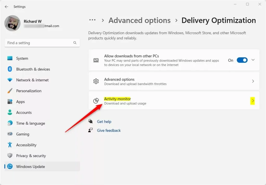Click the breadcrumb ellipsis dots
Image resolution: width=266 pixels, height=185 pixels.
pos(92,20)
